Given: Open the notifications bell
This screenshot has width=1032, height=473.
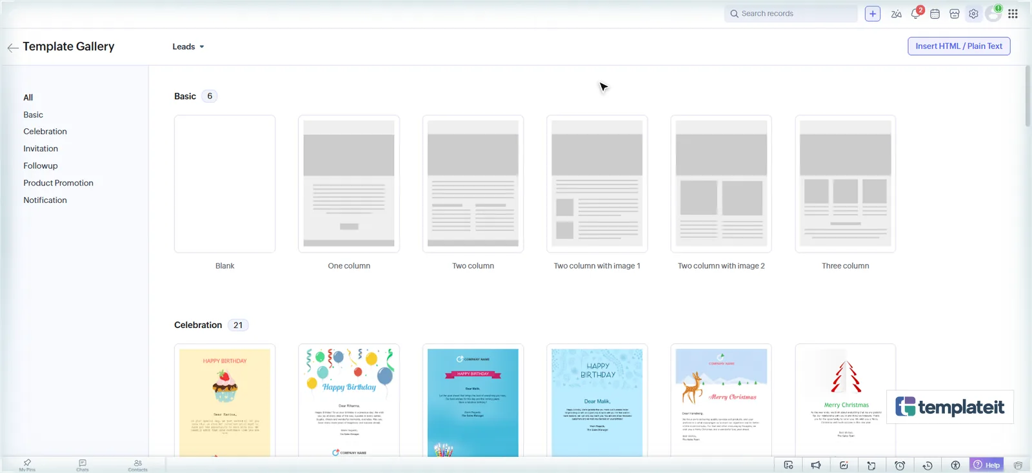Looking at the screenshot, I should click(x=916, y=14).
